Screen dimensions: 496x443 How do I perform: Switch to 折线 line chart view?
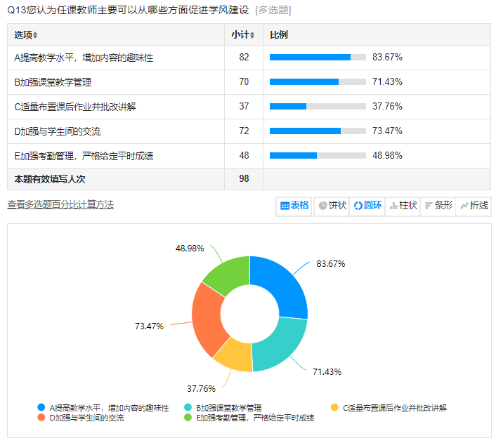click(x=473, y=206)
